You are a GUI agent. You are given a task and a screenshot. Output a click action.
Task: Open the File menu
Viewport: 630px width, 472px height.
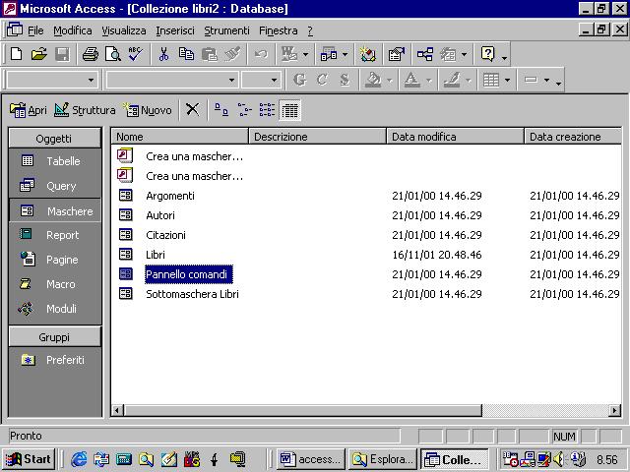pyautogui.click(x=35, y=30)
